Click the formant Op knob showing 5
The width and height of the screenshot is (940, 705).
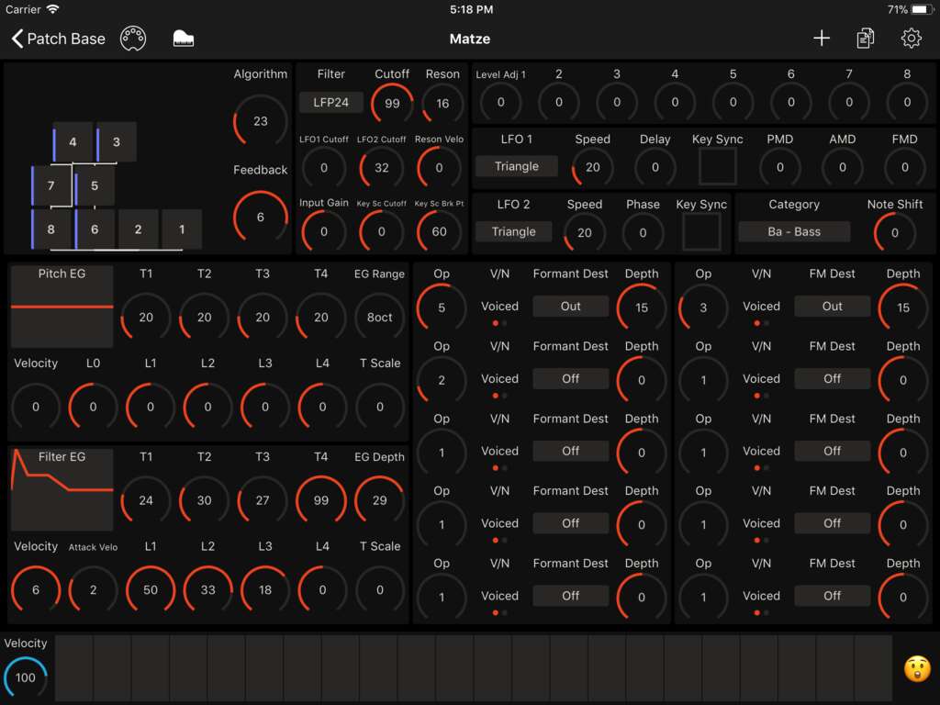coord(442,308)
